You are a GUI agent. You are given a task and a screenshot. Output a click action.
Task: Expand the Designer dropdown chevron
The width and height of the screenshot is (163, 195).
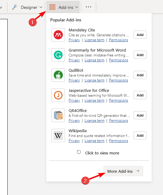(41, 7)
